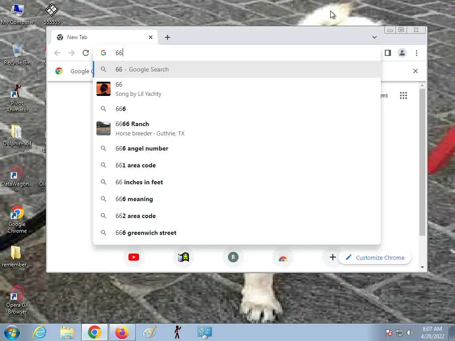This screenshot has height=341, width=455.
Task: Open the Opera GX Browser desktop shortcut
Action: [x=17, y=300]
